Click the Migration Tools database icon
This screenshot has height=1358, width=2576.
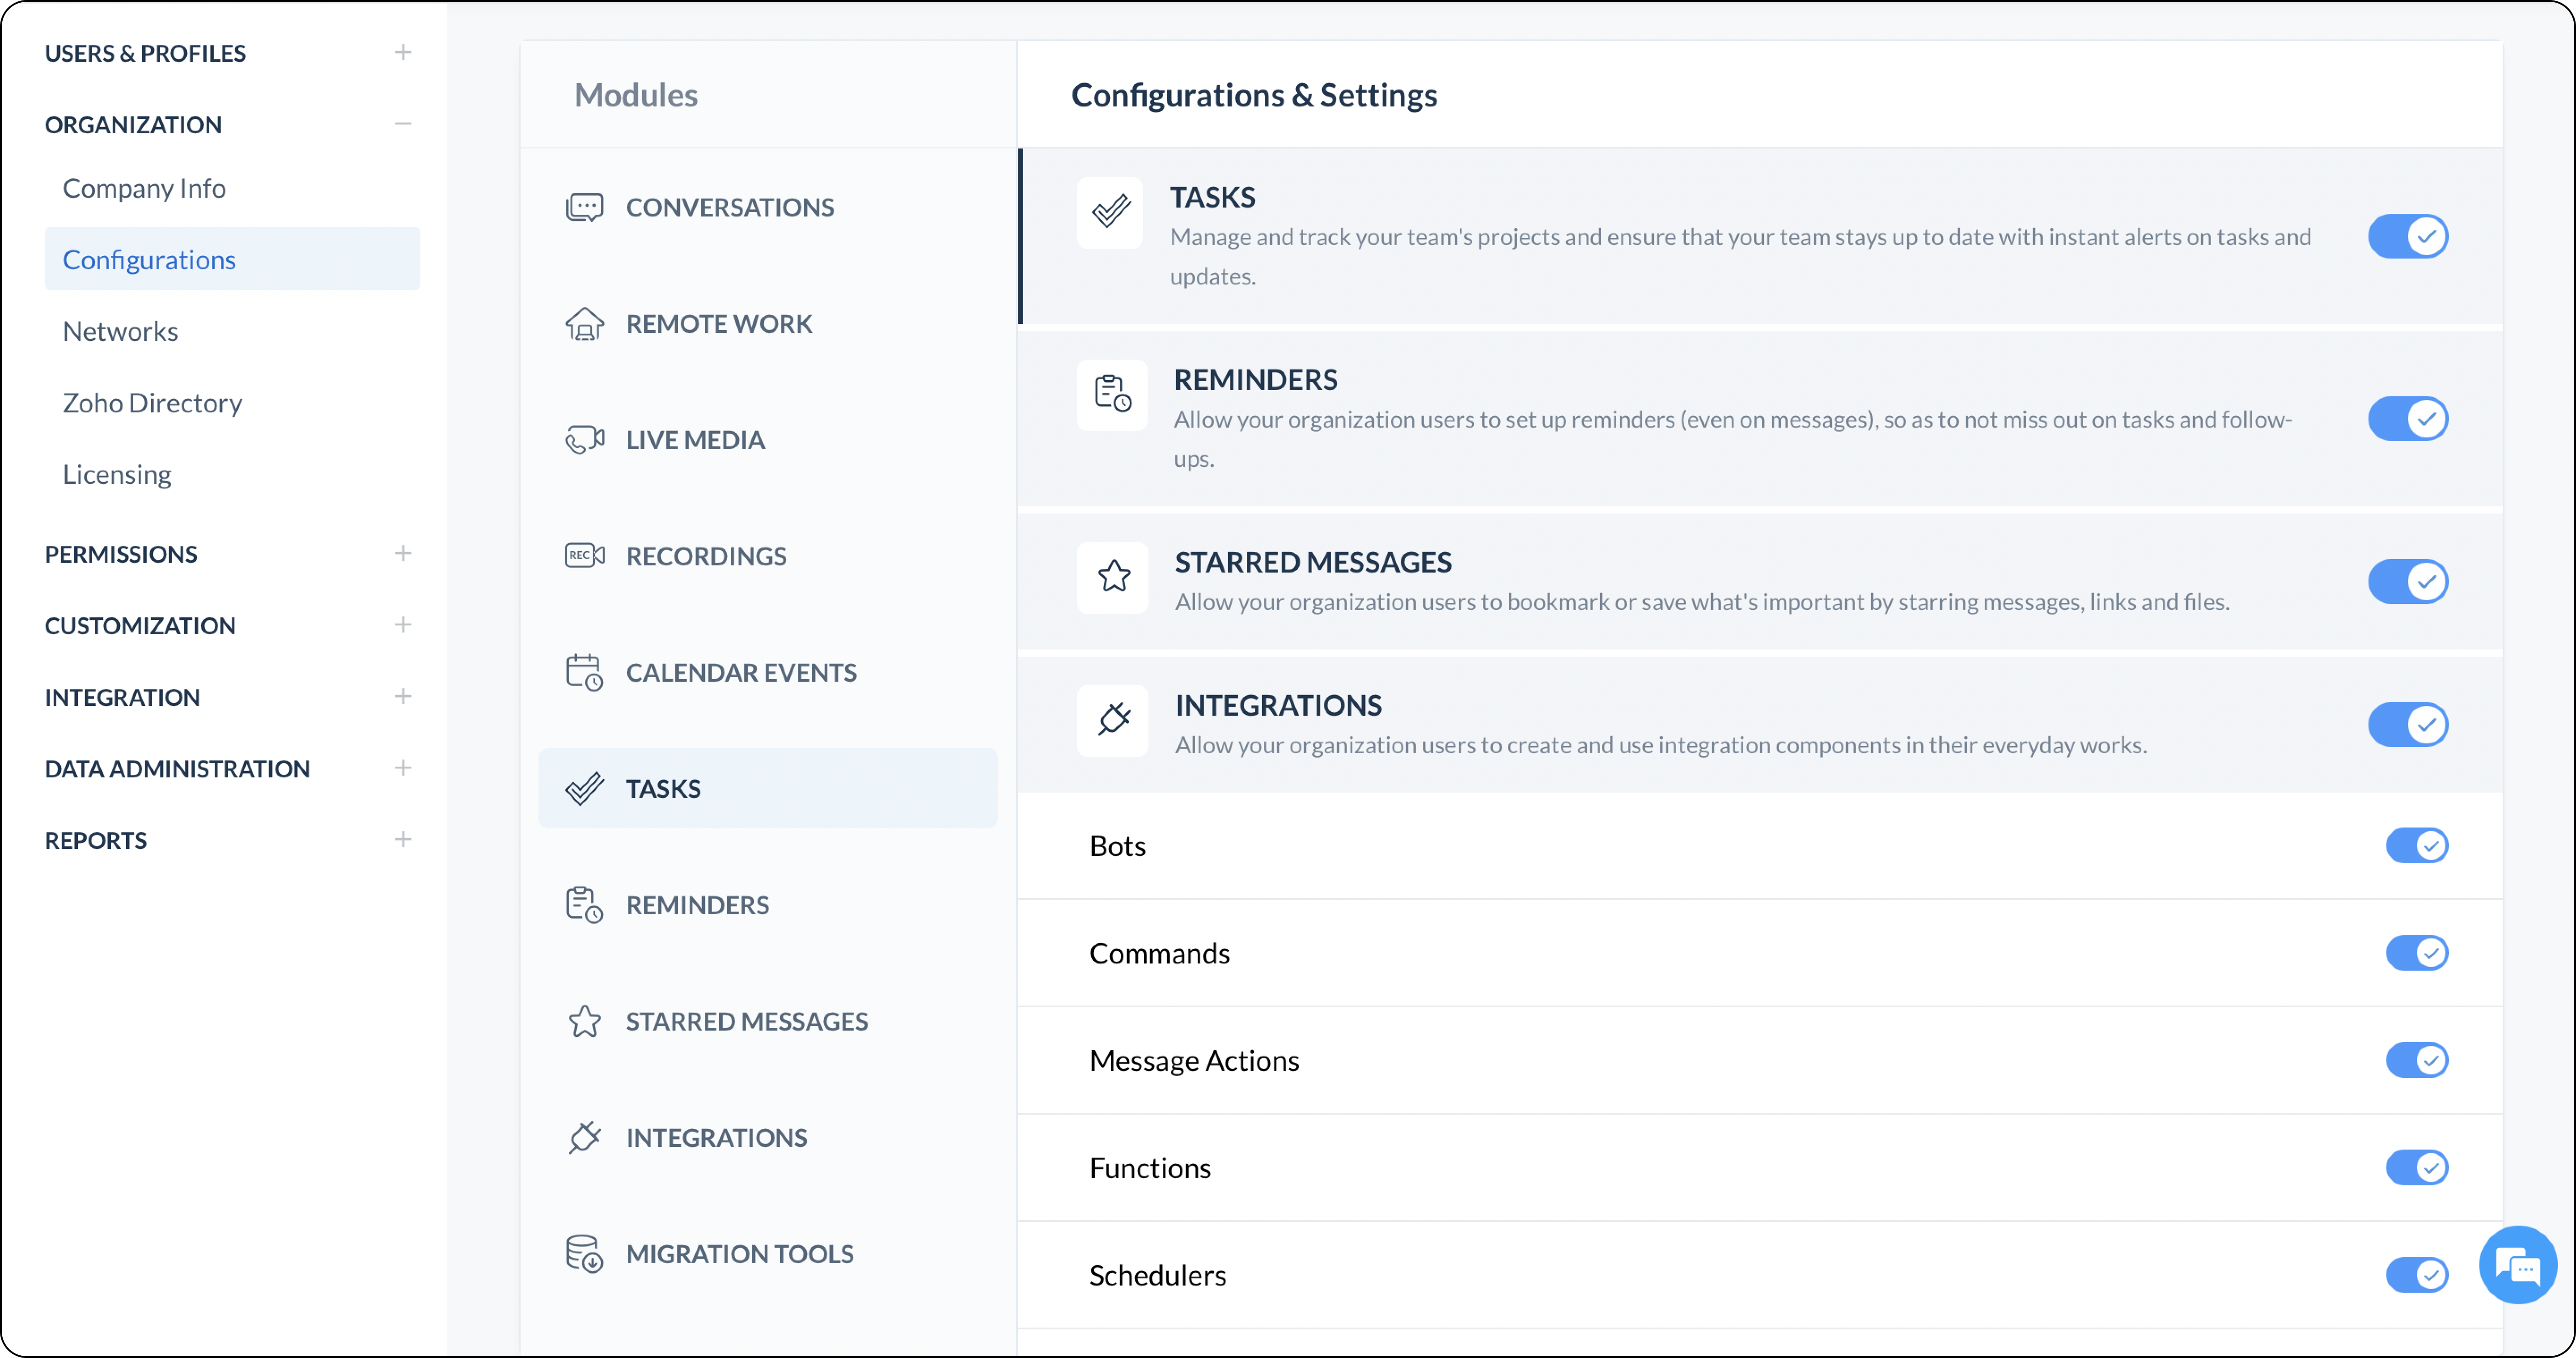(x=584, y=1254)
